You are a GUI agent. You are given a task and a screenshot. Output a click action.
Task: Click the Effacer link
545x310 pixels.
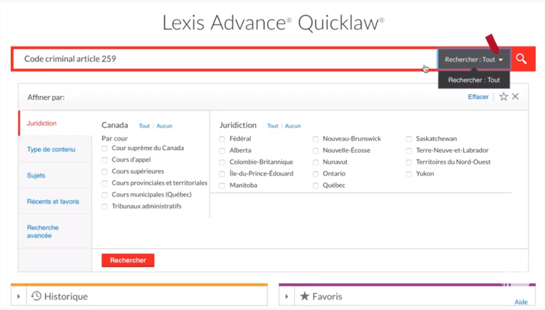point(478,97)
